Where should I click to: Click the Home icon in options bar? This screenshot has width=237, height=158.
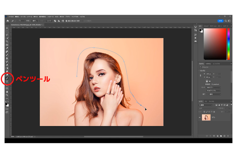tap(8, 21)
